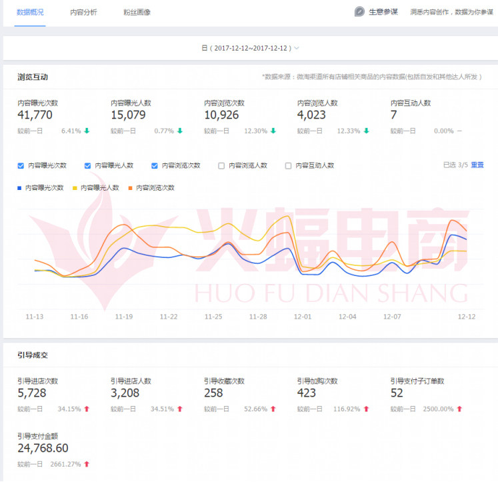
Task: Click red up arrow beside 34.15%
Action: point(86,409)
